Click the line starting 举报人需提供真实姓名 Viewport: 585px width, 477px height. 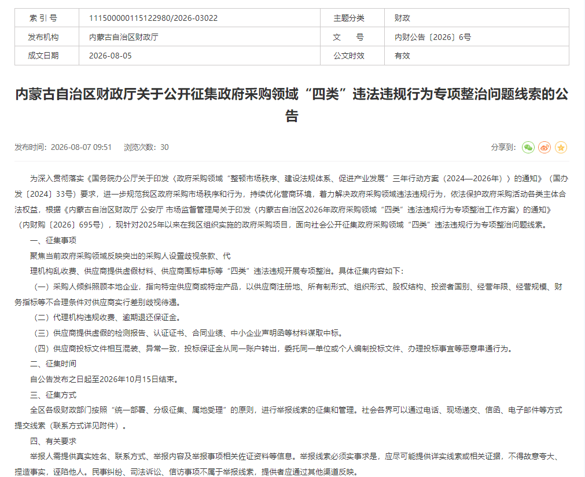295,457
